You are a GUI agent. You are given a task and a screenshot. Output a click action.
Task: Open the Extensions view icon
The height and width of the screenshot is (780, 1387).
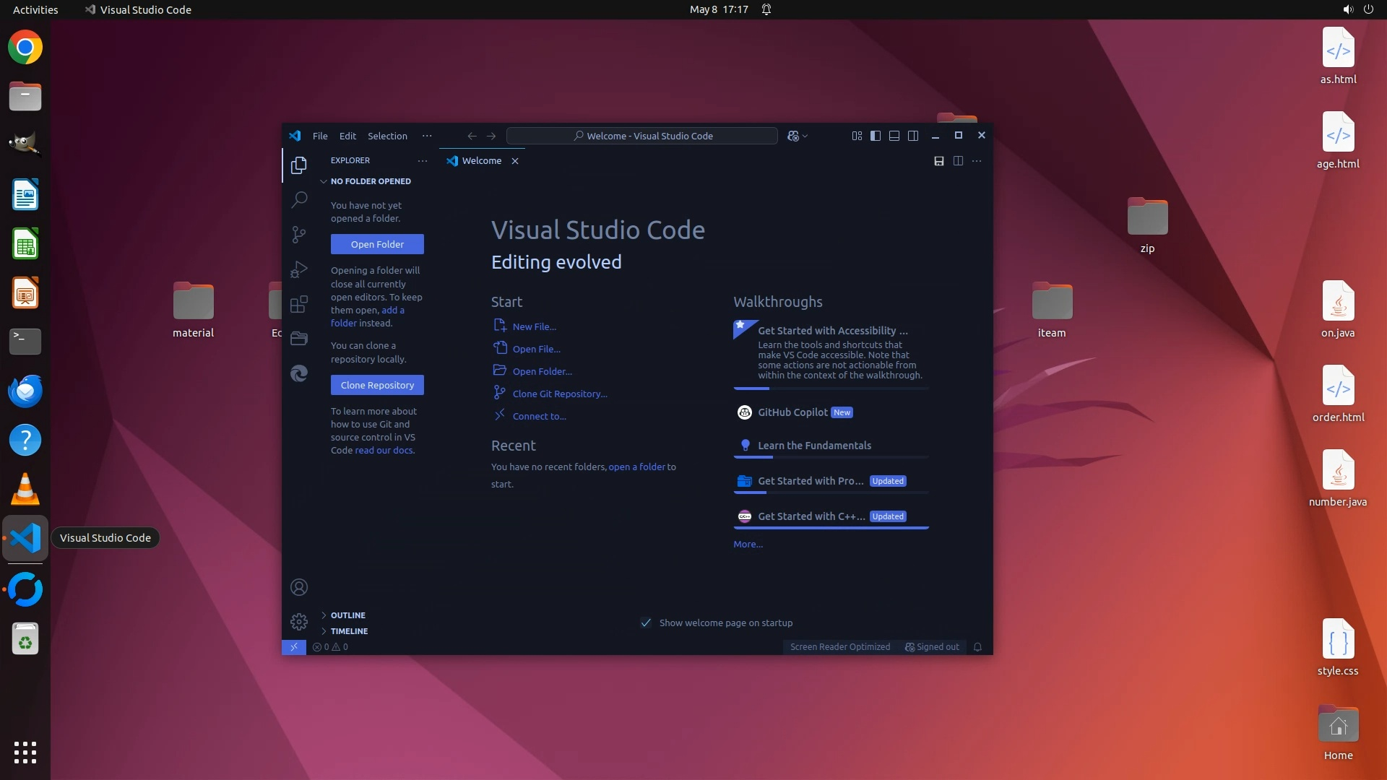299,304
